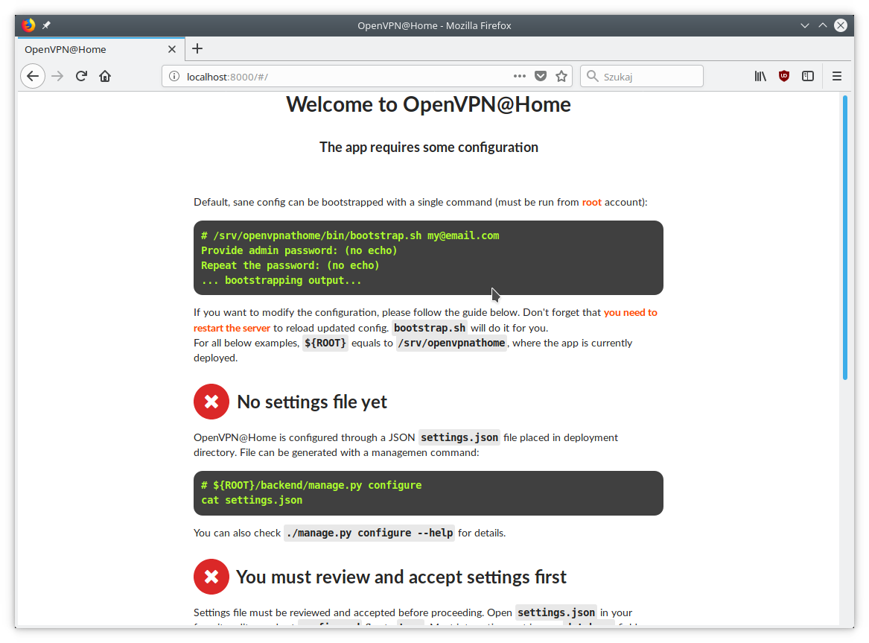Click the Firefox logo window menu
869x643 pixels.
[x=29, y=25]
